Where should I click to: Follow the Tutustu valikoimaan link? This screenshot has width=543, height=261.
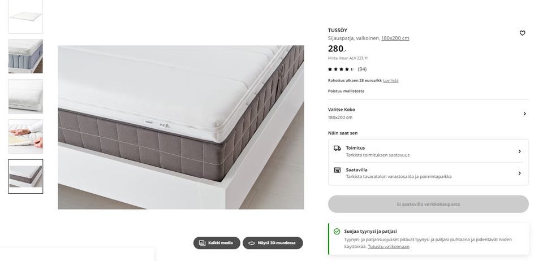(389, 247)
